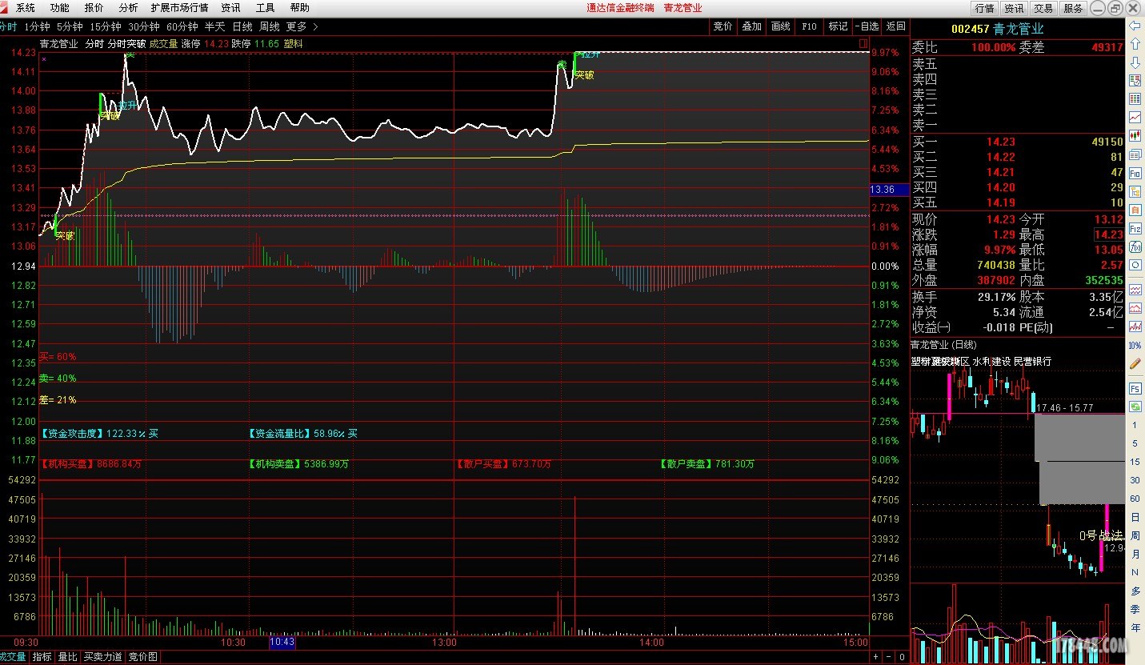Click the back arrow icon in right sidebar

tap(1135, 26)
